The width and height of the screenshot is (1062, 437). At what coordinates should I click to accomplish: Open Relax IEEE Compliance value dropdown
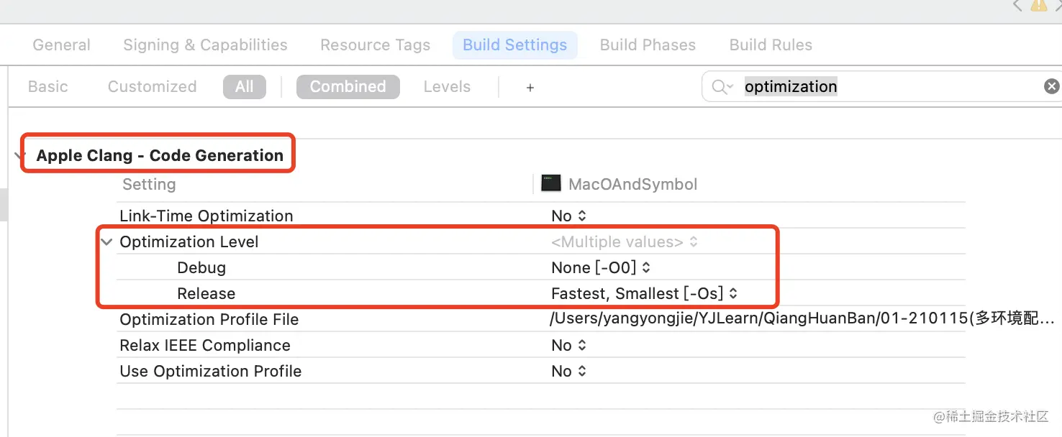pyautogui.click(x=568, y=346)
